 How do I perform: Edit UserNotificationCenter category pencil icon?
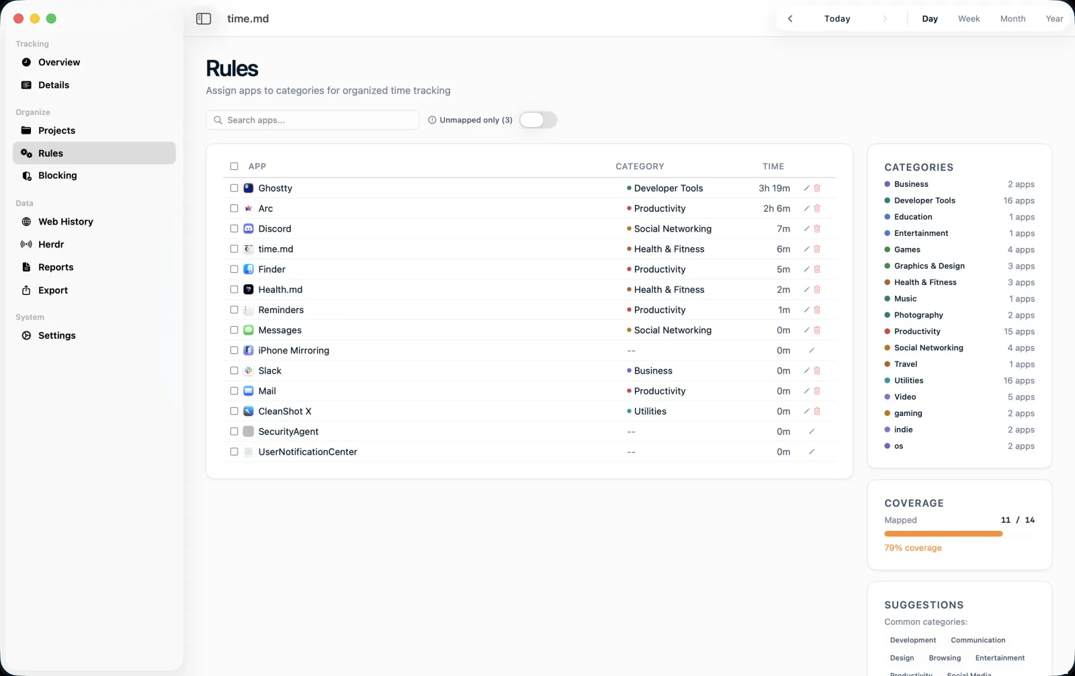point(812,452)
